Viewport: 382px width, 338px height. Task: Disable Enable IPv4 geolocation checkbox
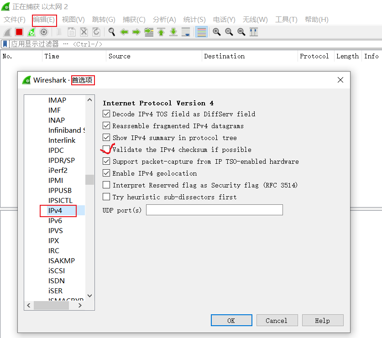coord(106,173)
